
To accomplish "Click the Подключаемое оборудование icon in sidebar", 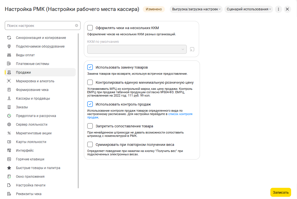I will 9,46.
